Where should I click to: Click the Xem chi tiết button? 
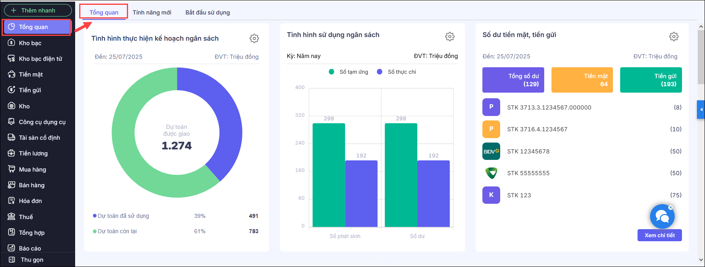point(659,235)
